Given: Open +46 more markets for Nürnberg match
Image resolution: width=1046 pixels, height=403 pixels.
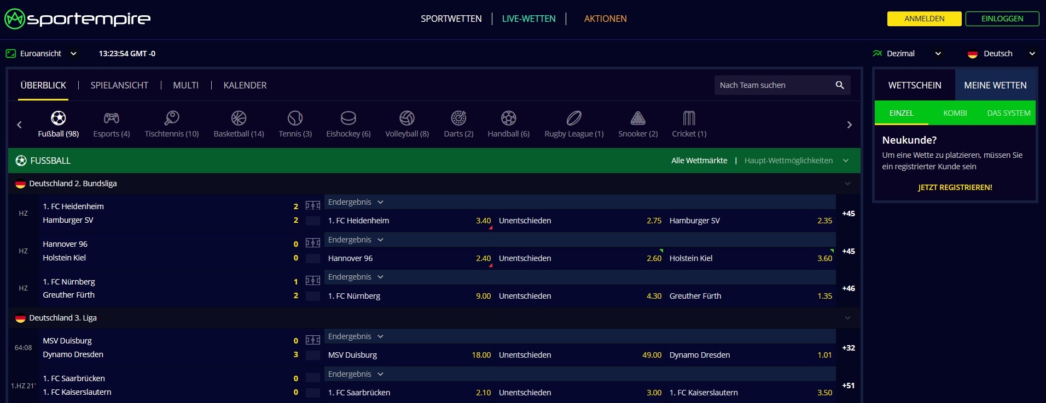Looking at the screenshot, I should tap(849, 288).
